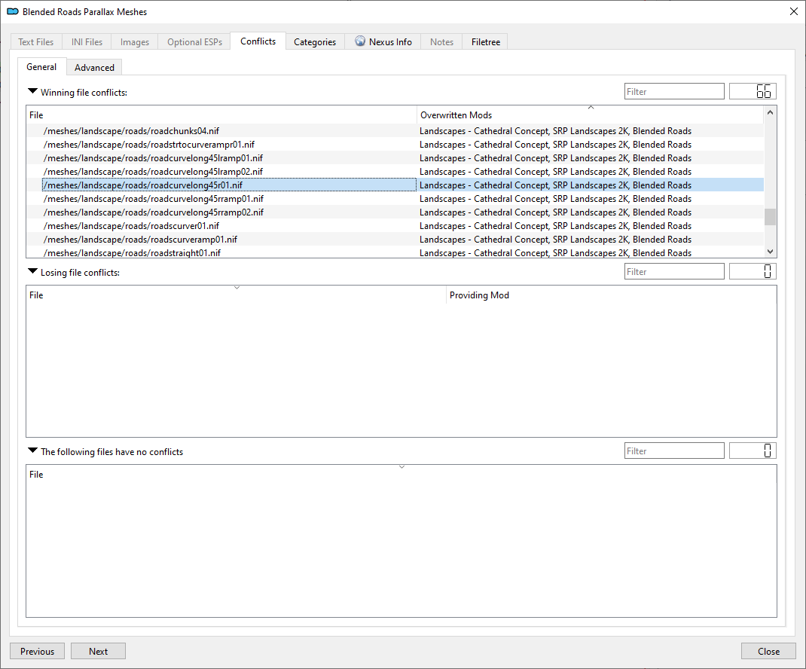Click the no-conflicts File column header
The image size is (806, 669).
(x=401, y=474)
